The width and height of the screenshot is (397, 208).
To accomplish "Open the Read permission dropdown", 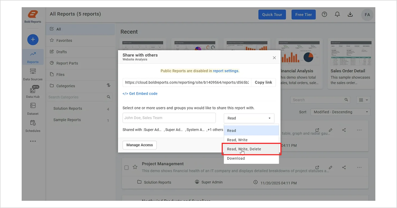I will pyautogui.click(x=249, y=118).
